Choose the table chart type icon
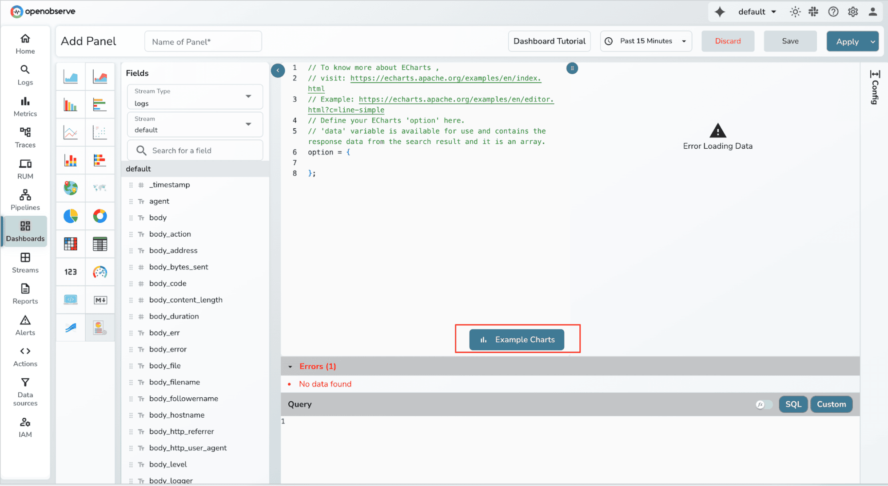This screenshot has height=486, width=888. click(100, 244)
